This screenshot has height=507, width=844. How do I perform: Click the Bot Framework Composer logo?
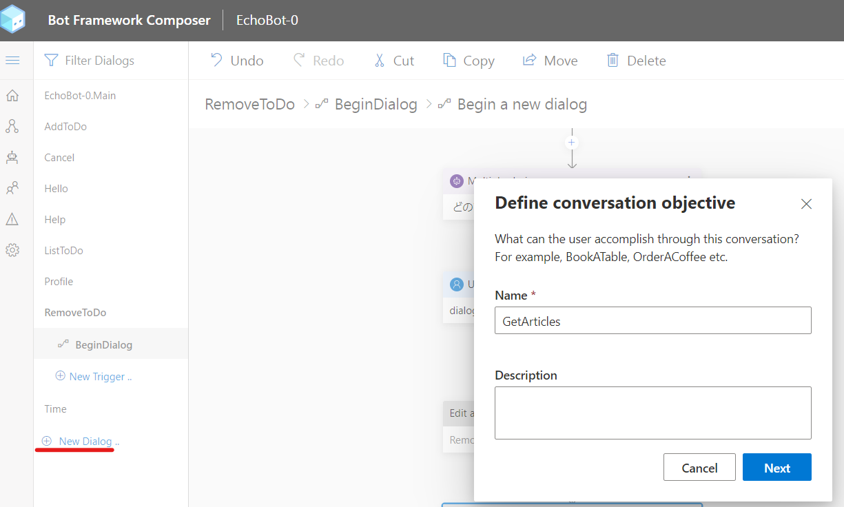[14, 19]
